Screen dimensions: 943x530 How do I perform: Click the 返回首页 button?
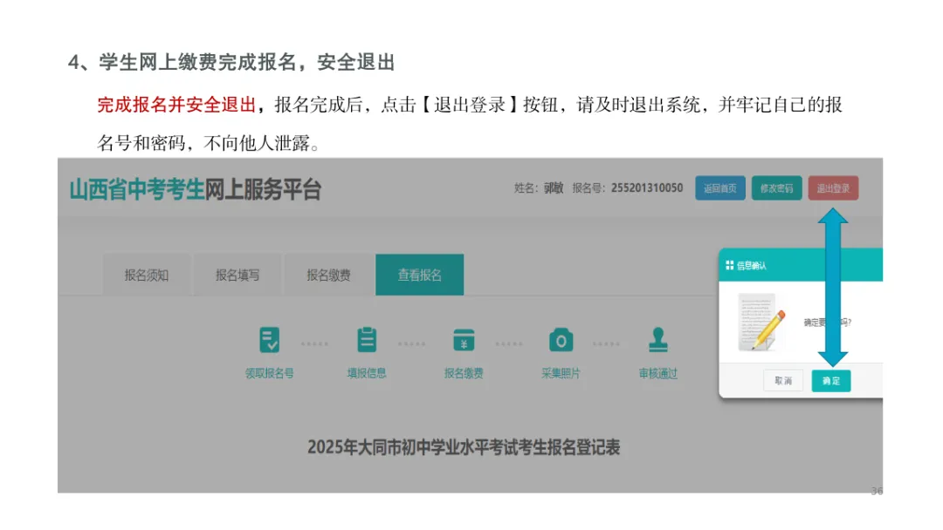click(719, 187)
